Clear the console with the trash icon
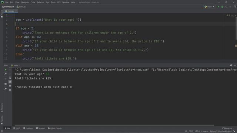 point(10,90)
